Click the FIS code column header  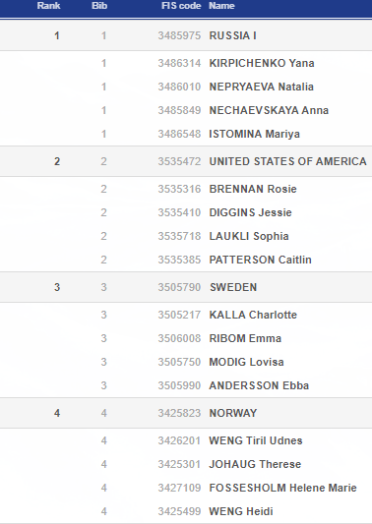click(x=181, y=6)
